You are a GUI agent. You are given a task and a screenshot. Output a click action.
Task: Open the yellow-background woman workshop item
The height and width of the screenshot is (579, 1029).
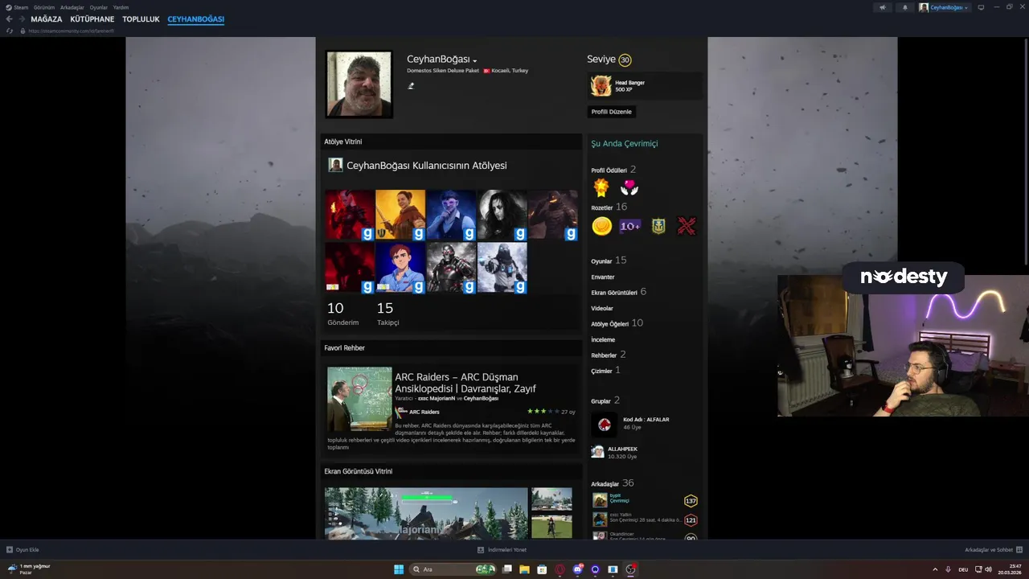coord(400,215)
